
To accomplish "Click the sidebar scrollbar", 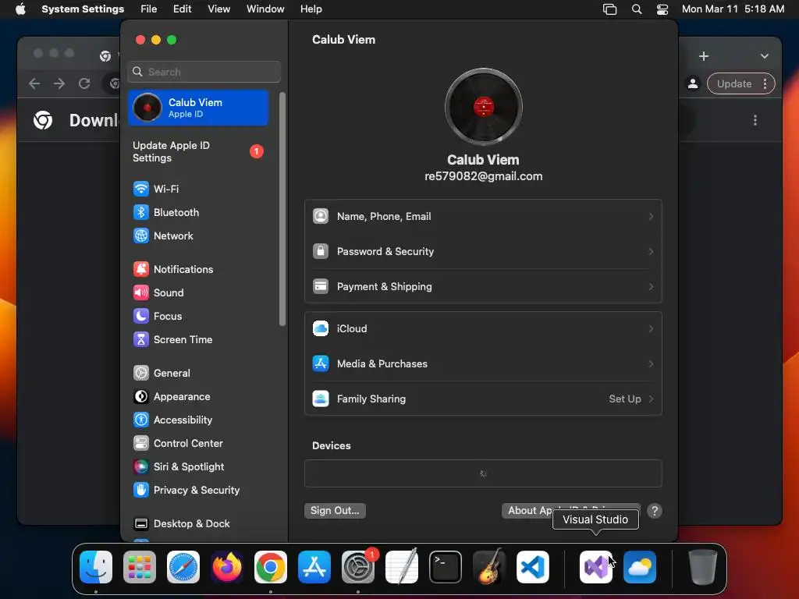I will [x=282, y=209].
